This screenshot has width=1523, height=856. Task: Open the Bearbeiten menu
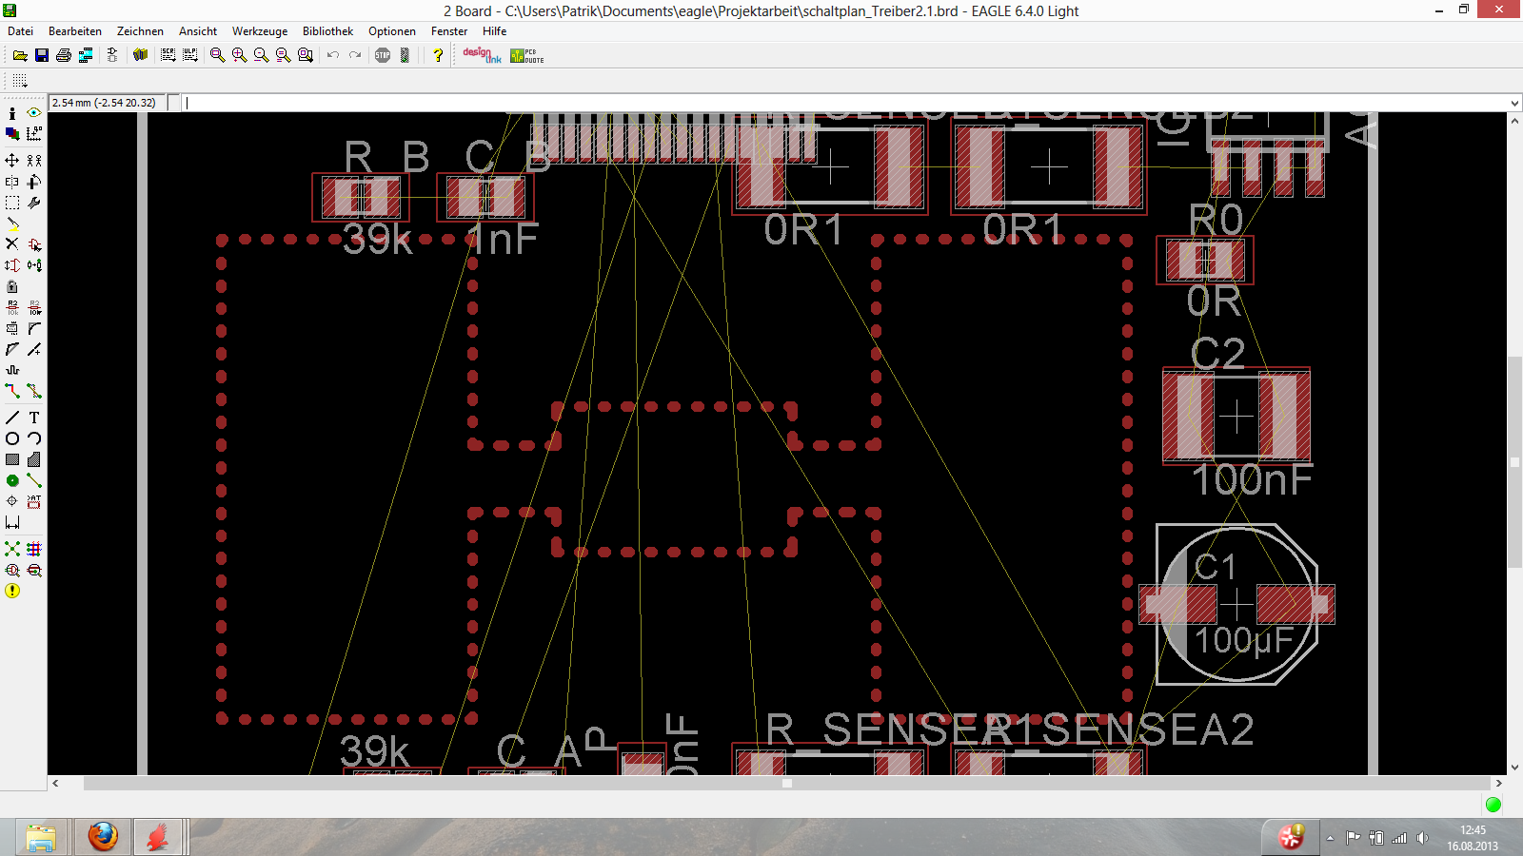tap(75, 31)
